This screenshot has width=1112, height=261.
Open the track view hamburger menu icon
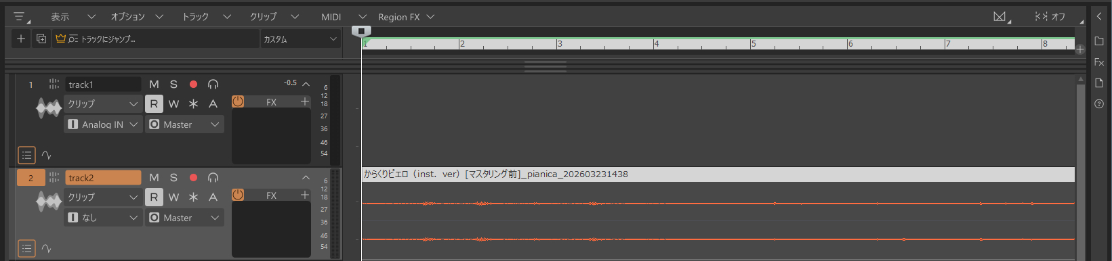[20, 16]
